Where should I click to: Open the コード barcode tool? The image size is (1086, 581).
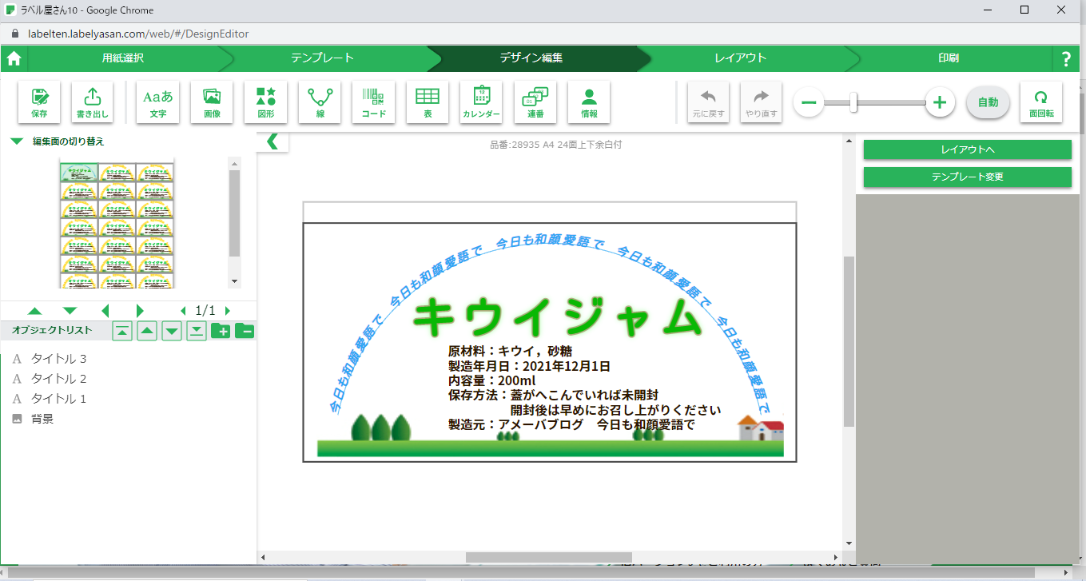click(x=373, y=102)
